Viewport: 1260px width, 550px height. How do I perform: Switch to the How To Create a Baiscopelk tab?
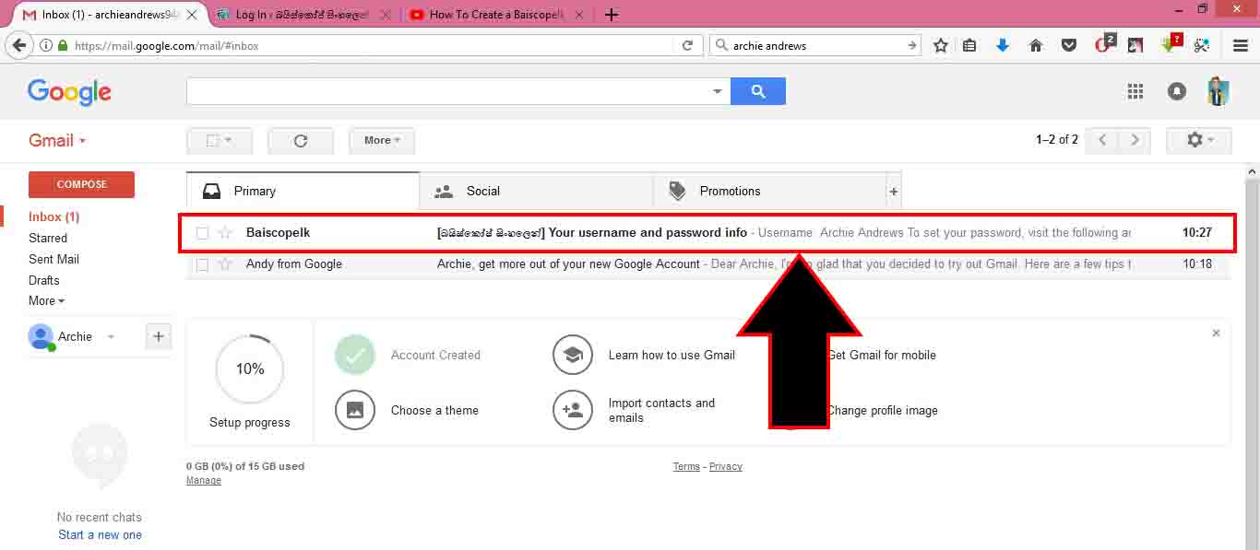pos(497,15)
